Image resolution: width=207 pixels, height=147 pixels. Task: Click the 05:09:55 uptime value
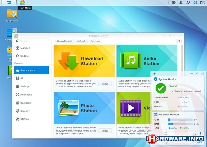click(183, 107)
